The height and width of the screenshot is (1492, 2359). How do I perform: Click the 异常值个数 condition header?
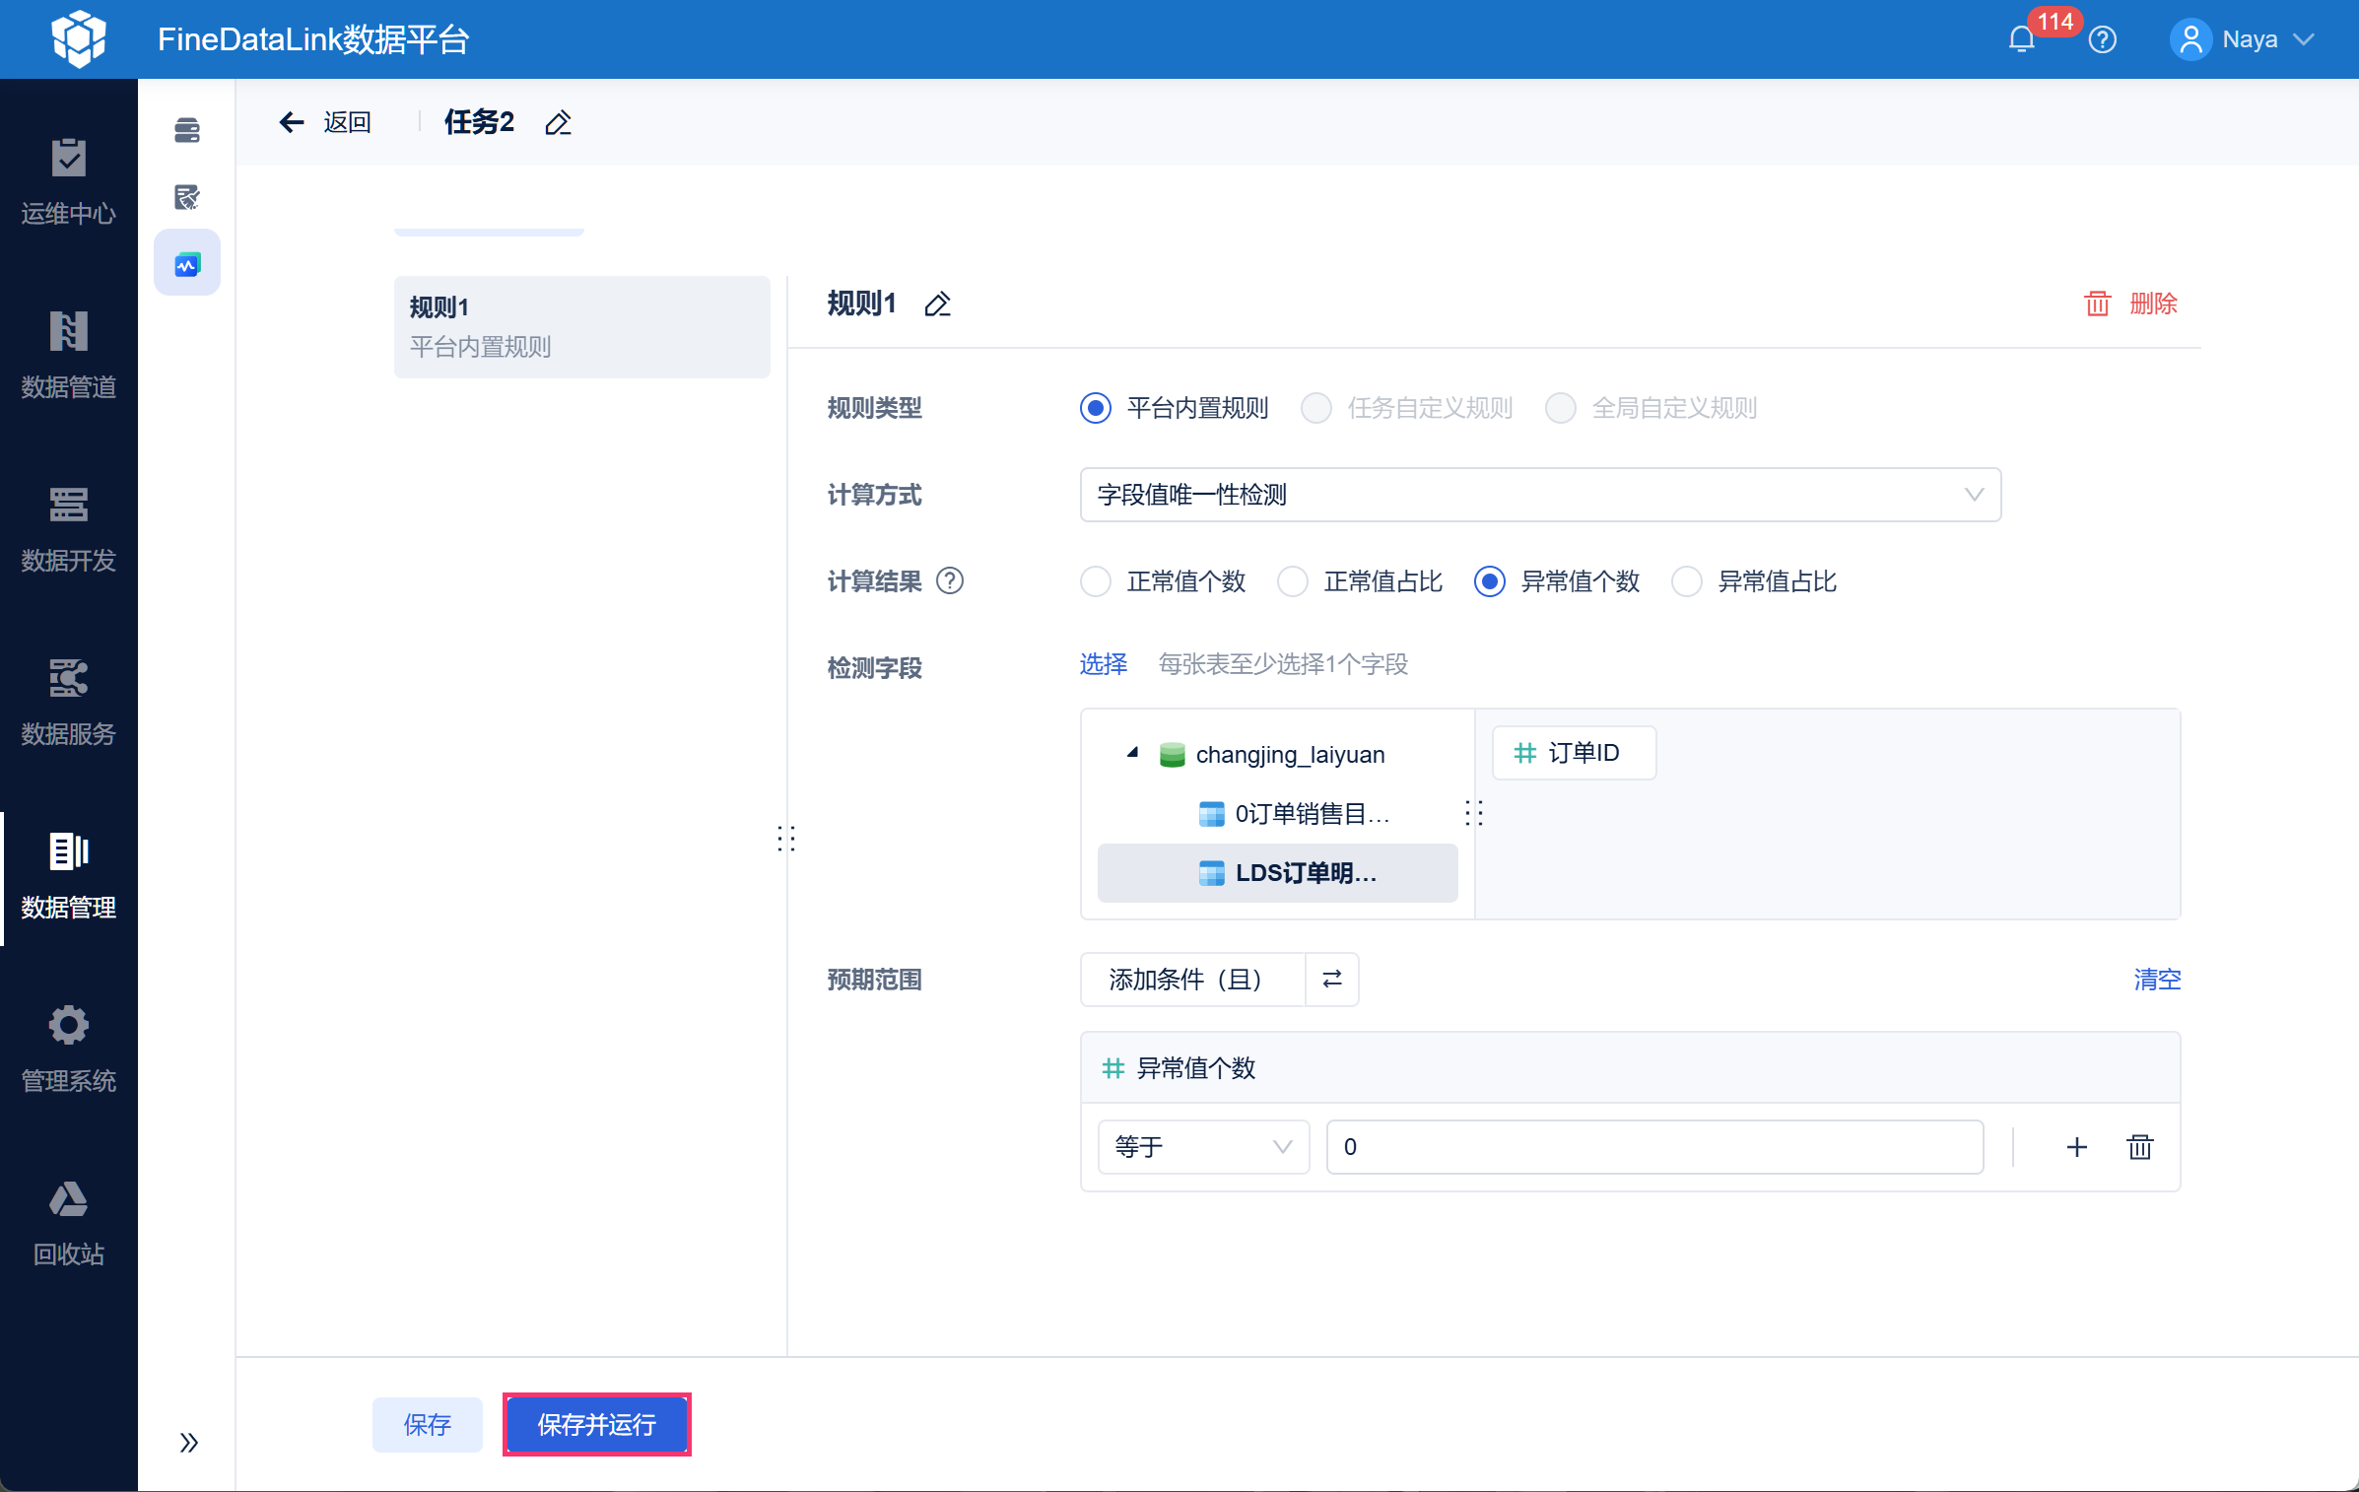1630,1068
